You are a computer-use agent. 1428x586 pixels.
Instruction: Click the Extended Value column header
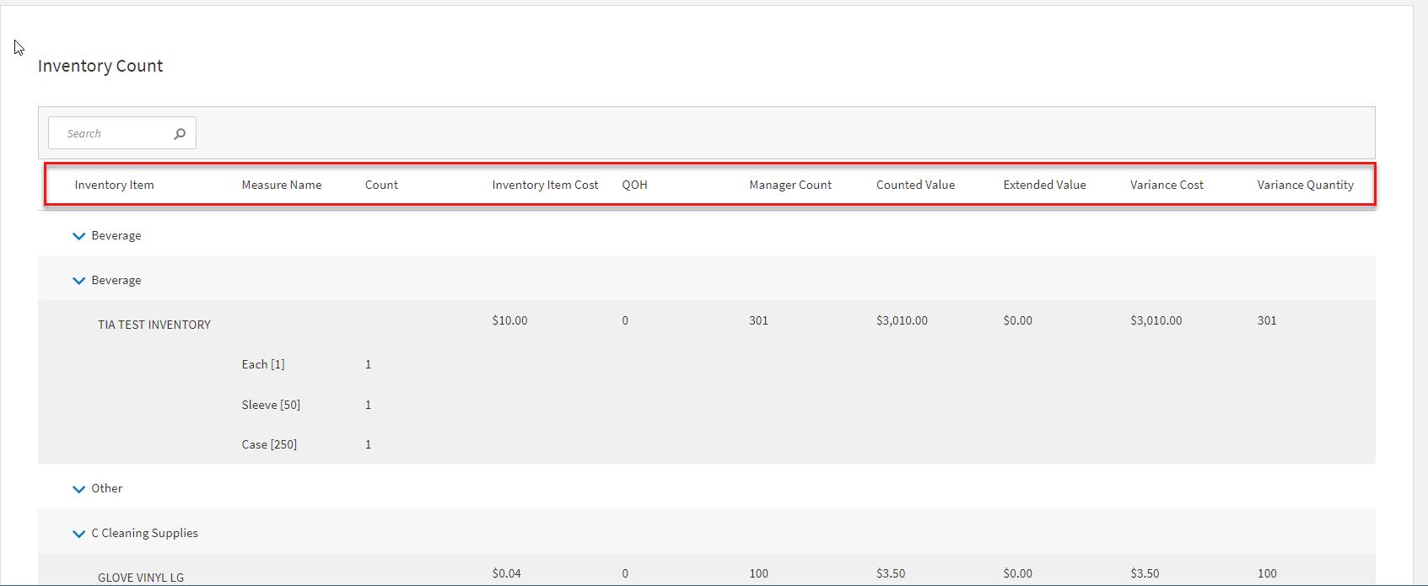point(1044,185)
